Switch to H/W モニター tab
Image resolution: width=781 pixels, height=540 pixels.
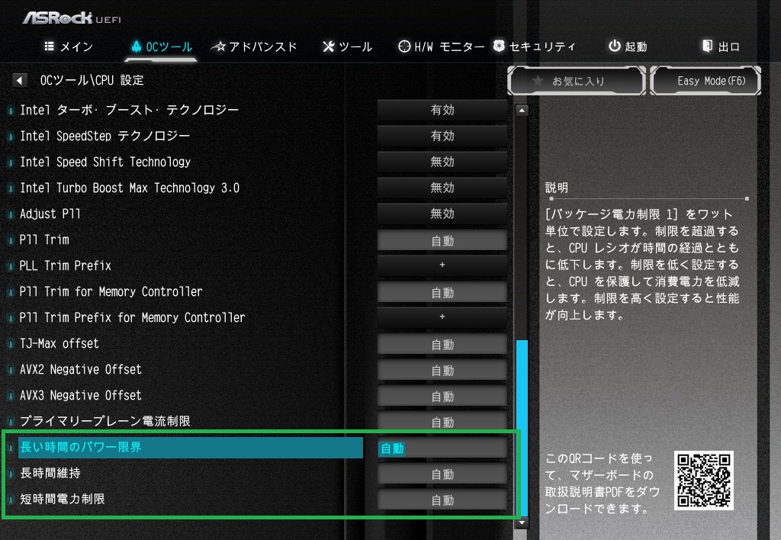pyautogui.click(x=442, y=47)
